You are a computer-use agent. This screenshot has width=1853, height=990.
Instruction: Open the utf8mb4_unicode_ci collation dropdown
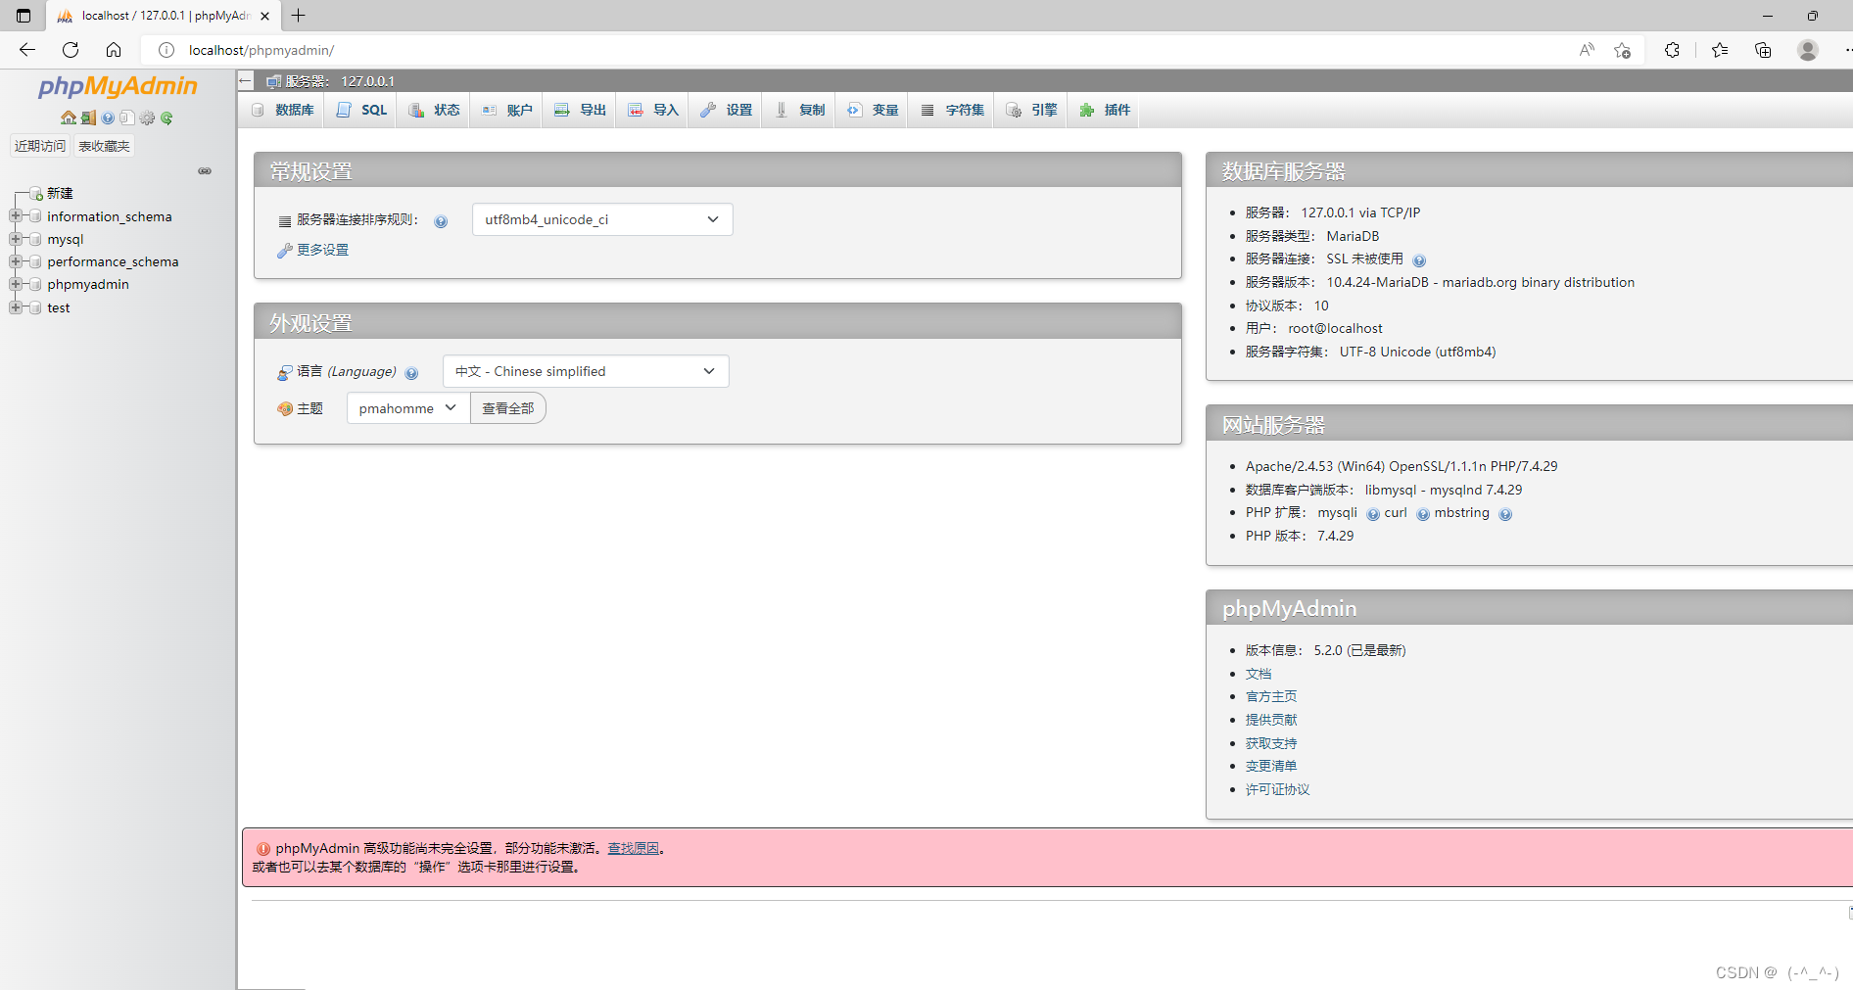[601, 219]
